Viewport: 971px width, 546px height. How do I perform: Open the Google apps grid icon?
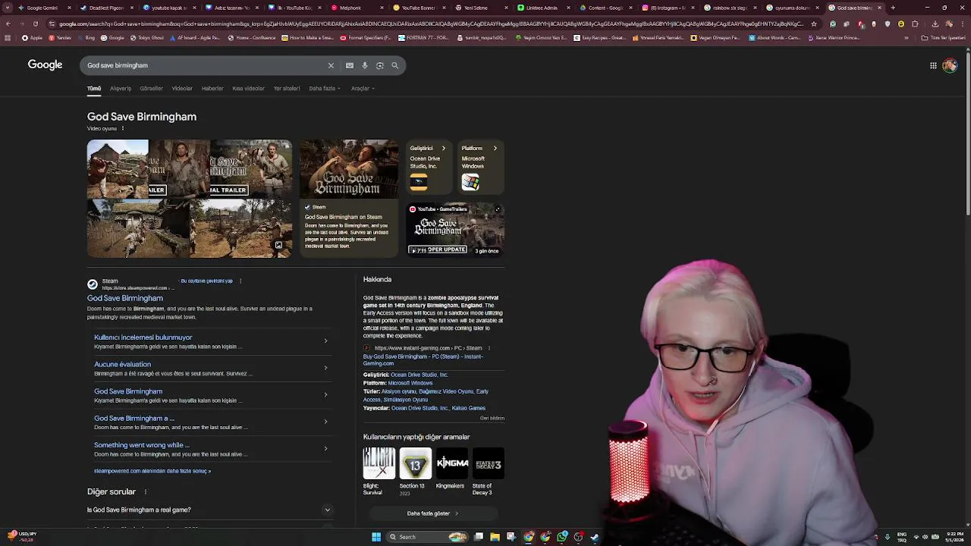click(933, 65)
